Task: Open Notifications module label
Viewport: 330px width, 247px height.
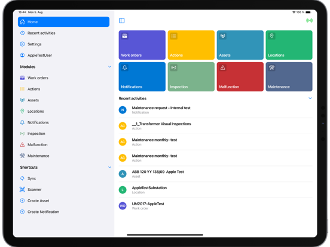Action: pyautogui.click(x=38, y=122)
